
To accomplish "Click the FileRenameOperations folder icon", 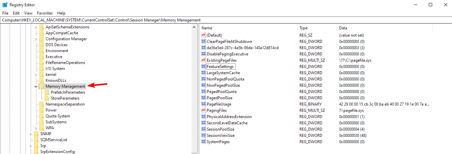I will pyautogui.click(x=41, y=63).
